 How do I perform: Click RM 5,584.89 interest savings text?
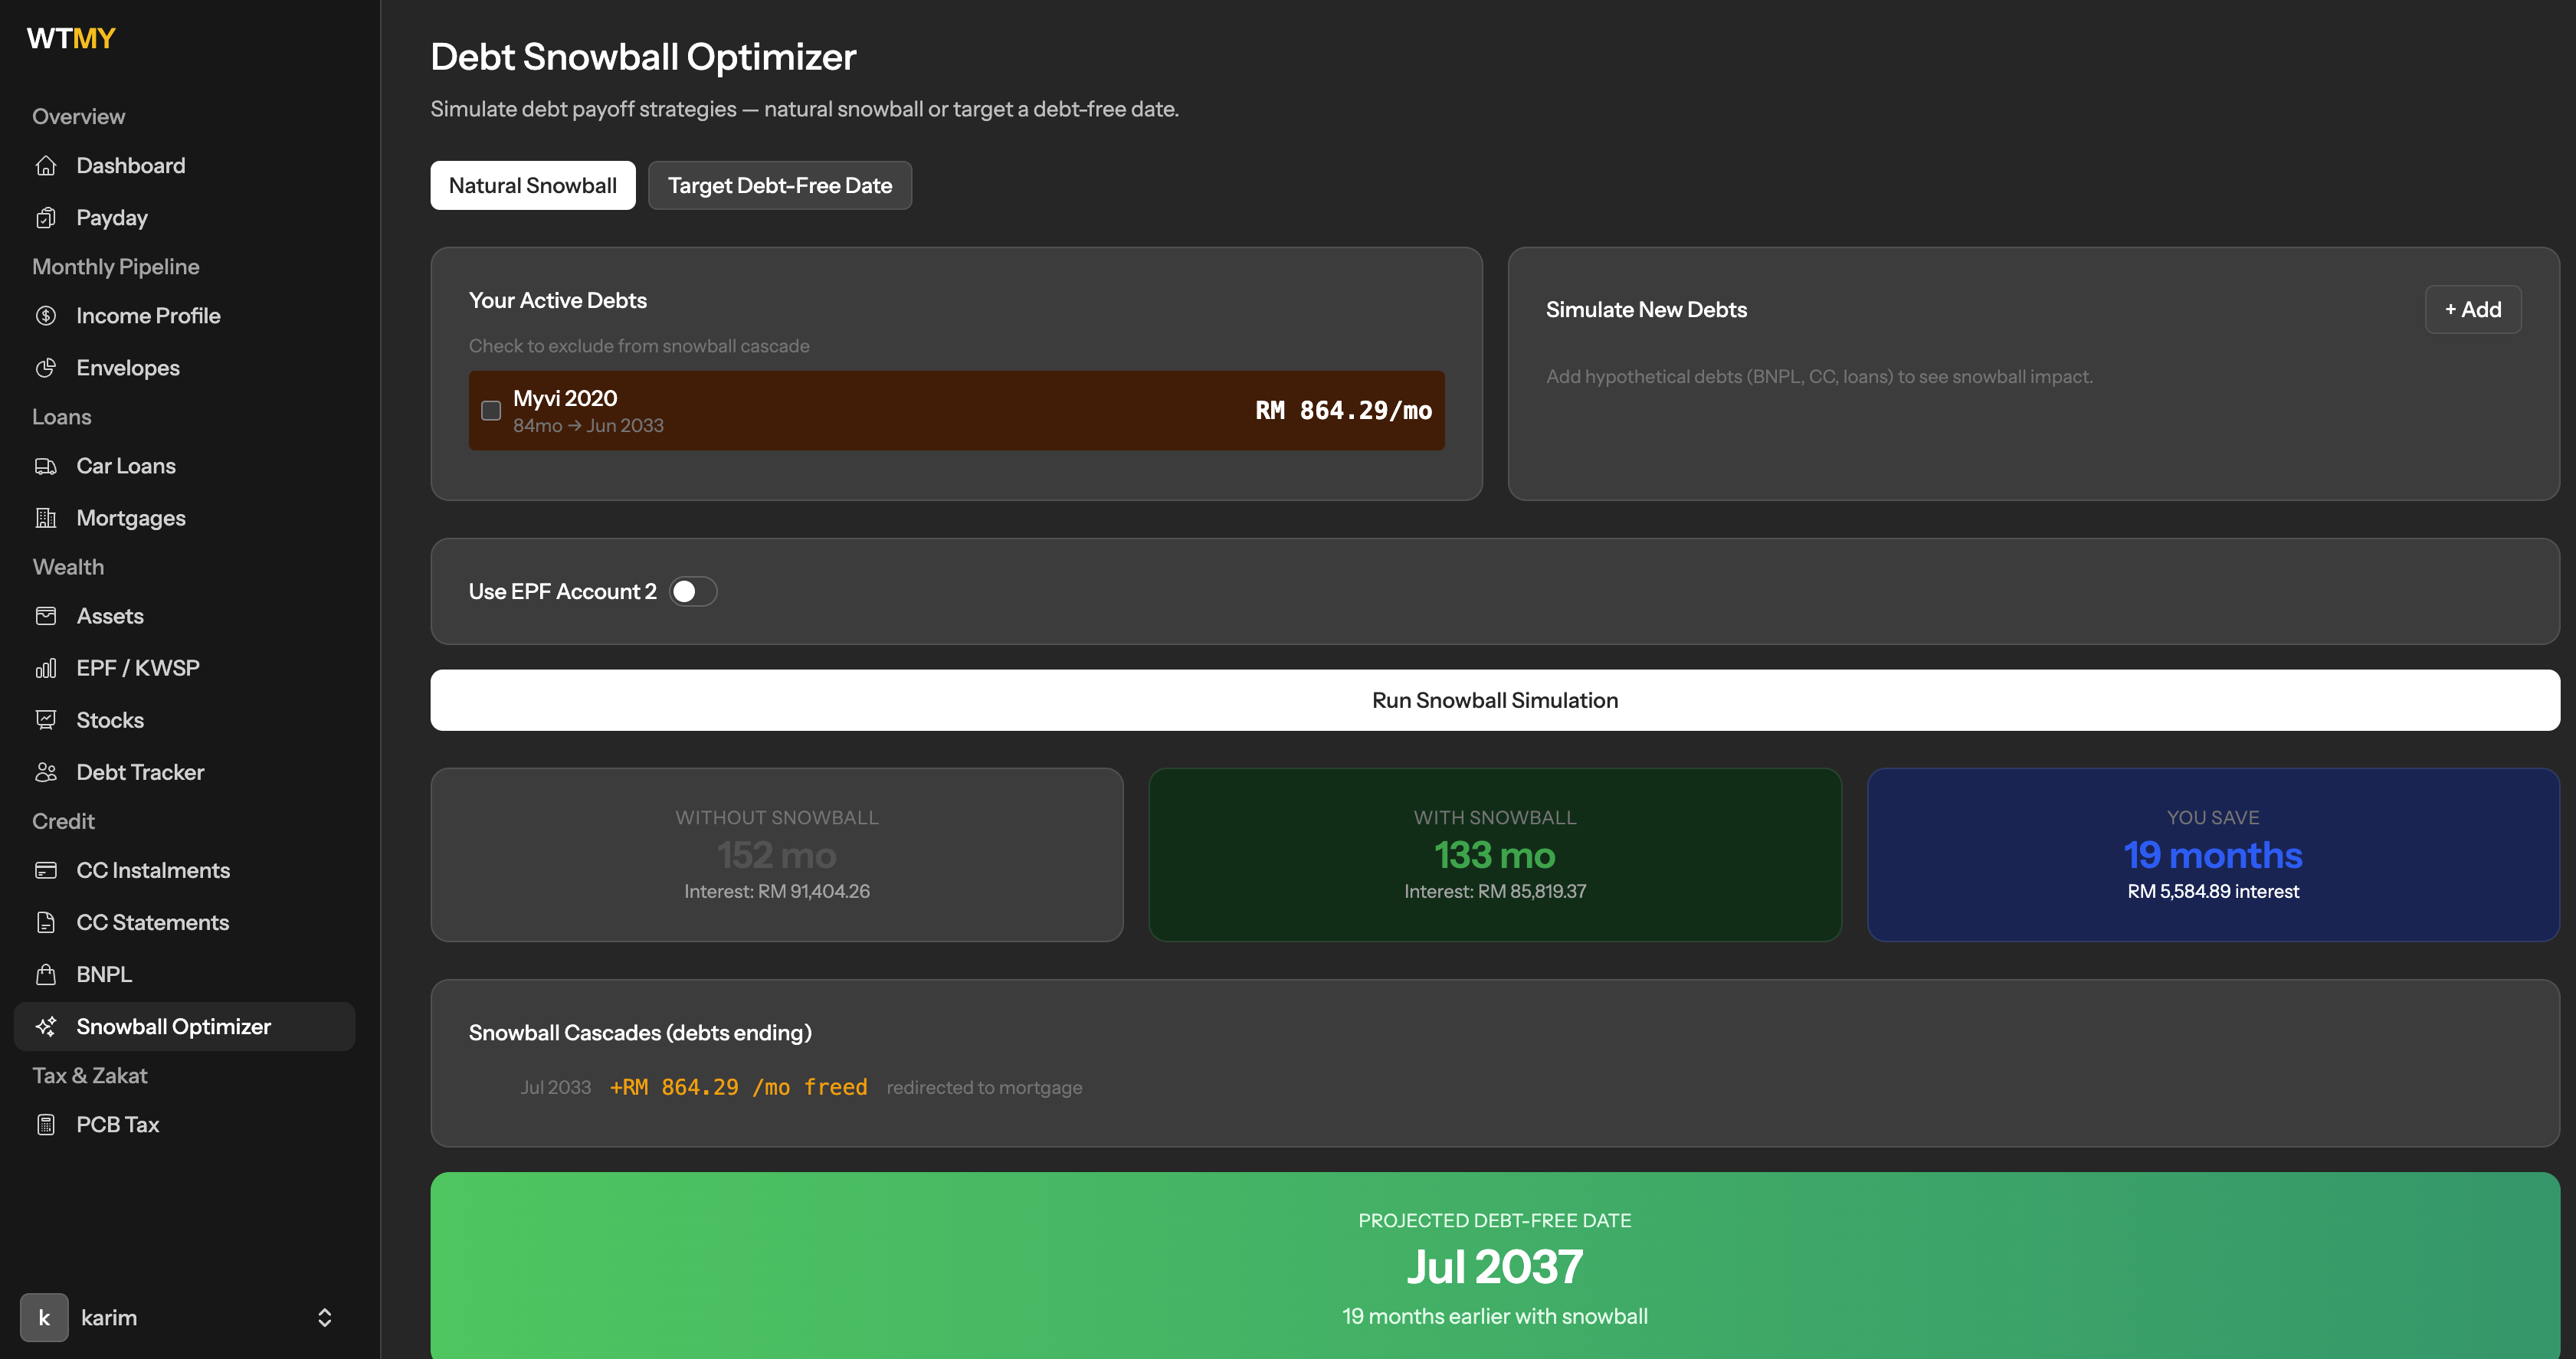[x=2213, y=891]
